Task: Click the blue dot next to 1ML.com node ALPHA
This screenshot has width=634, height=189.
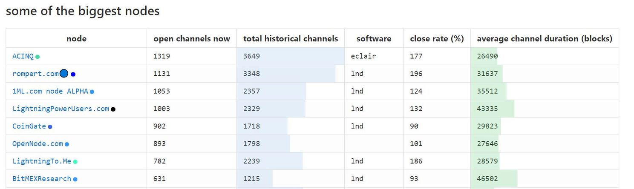Action: [92, 92]
